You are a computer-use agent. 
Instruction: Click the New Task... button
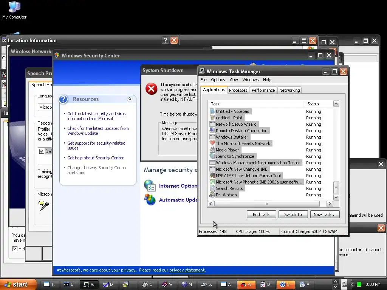(325, 214)
